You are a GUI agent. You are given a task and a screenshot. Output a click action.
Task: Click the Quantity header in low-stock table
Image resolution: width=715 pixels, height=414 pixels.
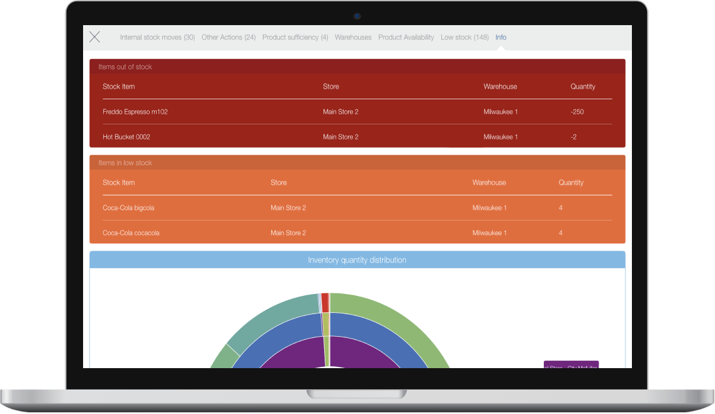tap(571, 182)
